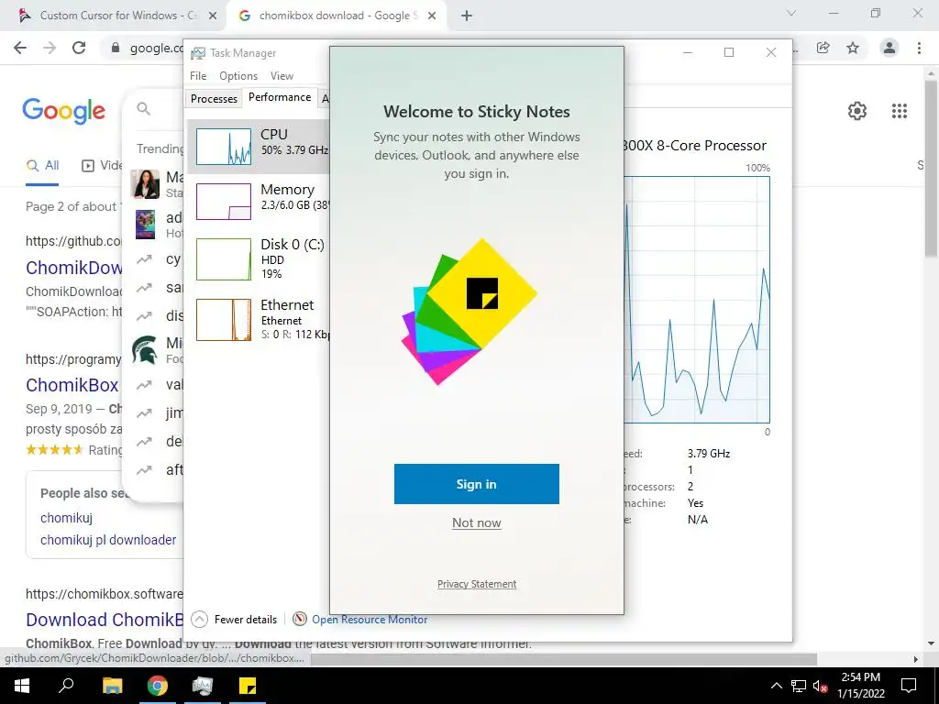Screen dimensions: 939x704
Task: Switch to Chrome in taskbar
Action: [x=158, y=685]
